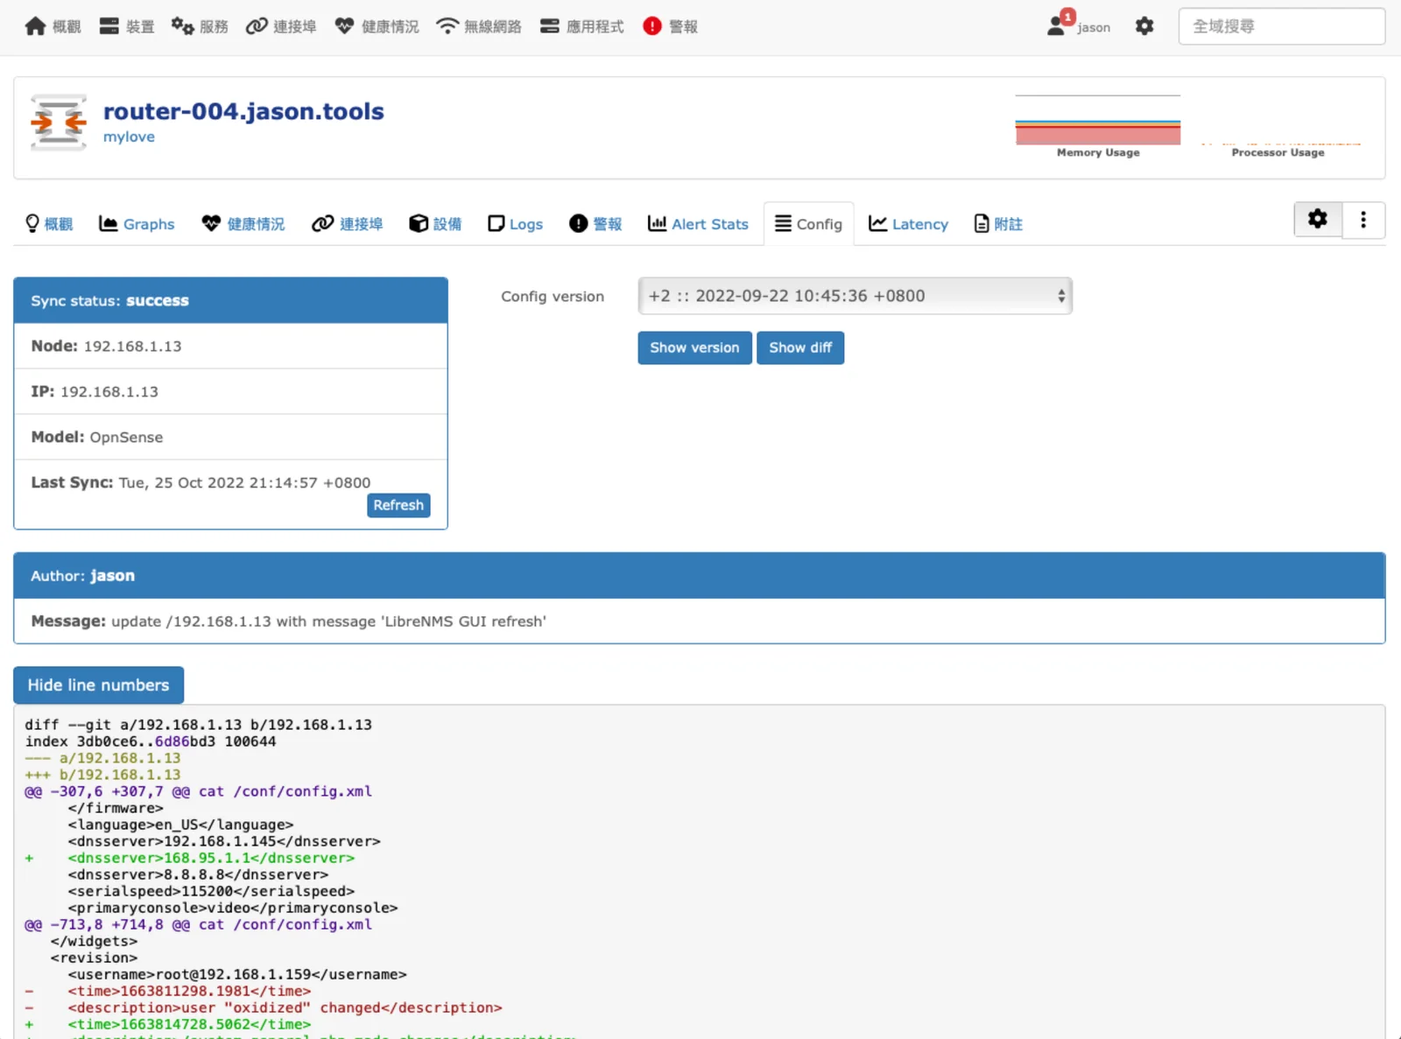Focus the 全域搜尋 global search field
Image resolution: width=1401 pixels, height=1039 pixels.
point(1282,26)
